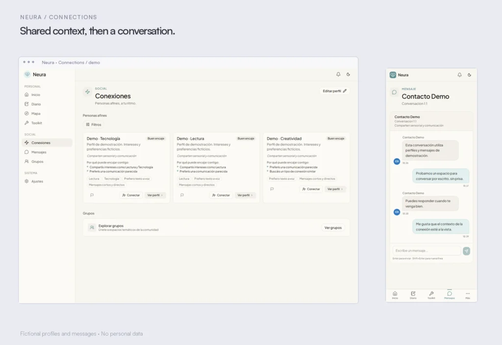Screen dimensions: 502x345
Task: Click the CD avatar near the 'Esta conversación' message
Action: tap(397, 161)
